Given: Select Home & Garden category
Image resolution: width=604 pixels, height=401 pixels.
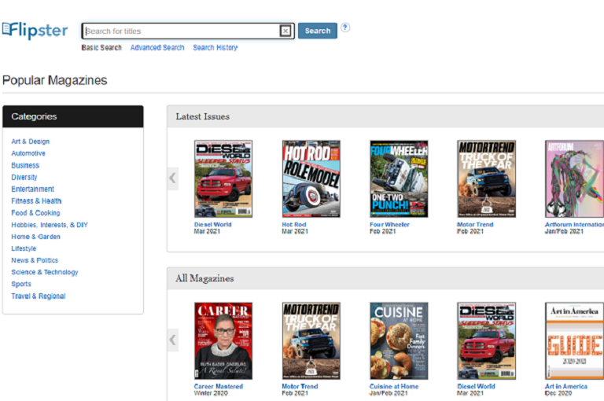Looking at the screenshot, I should coord(35,237).
